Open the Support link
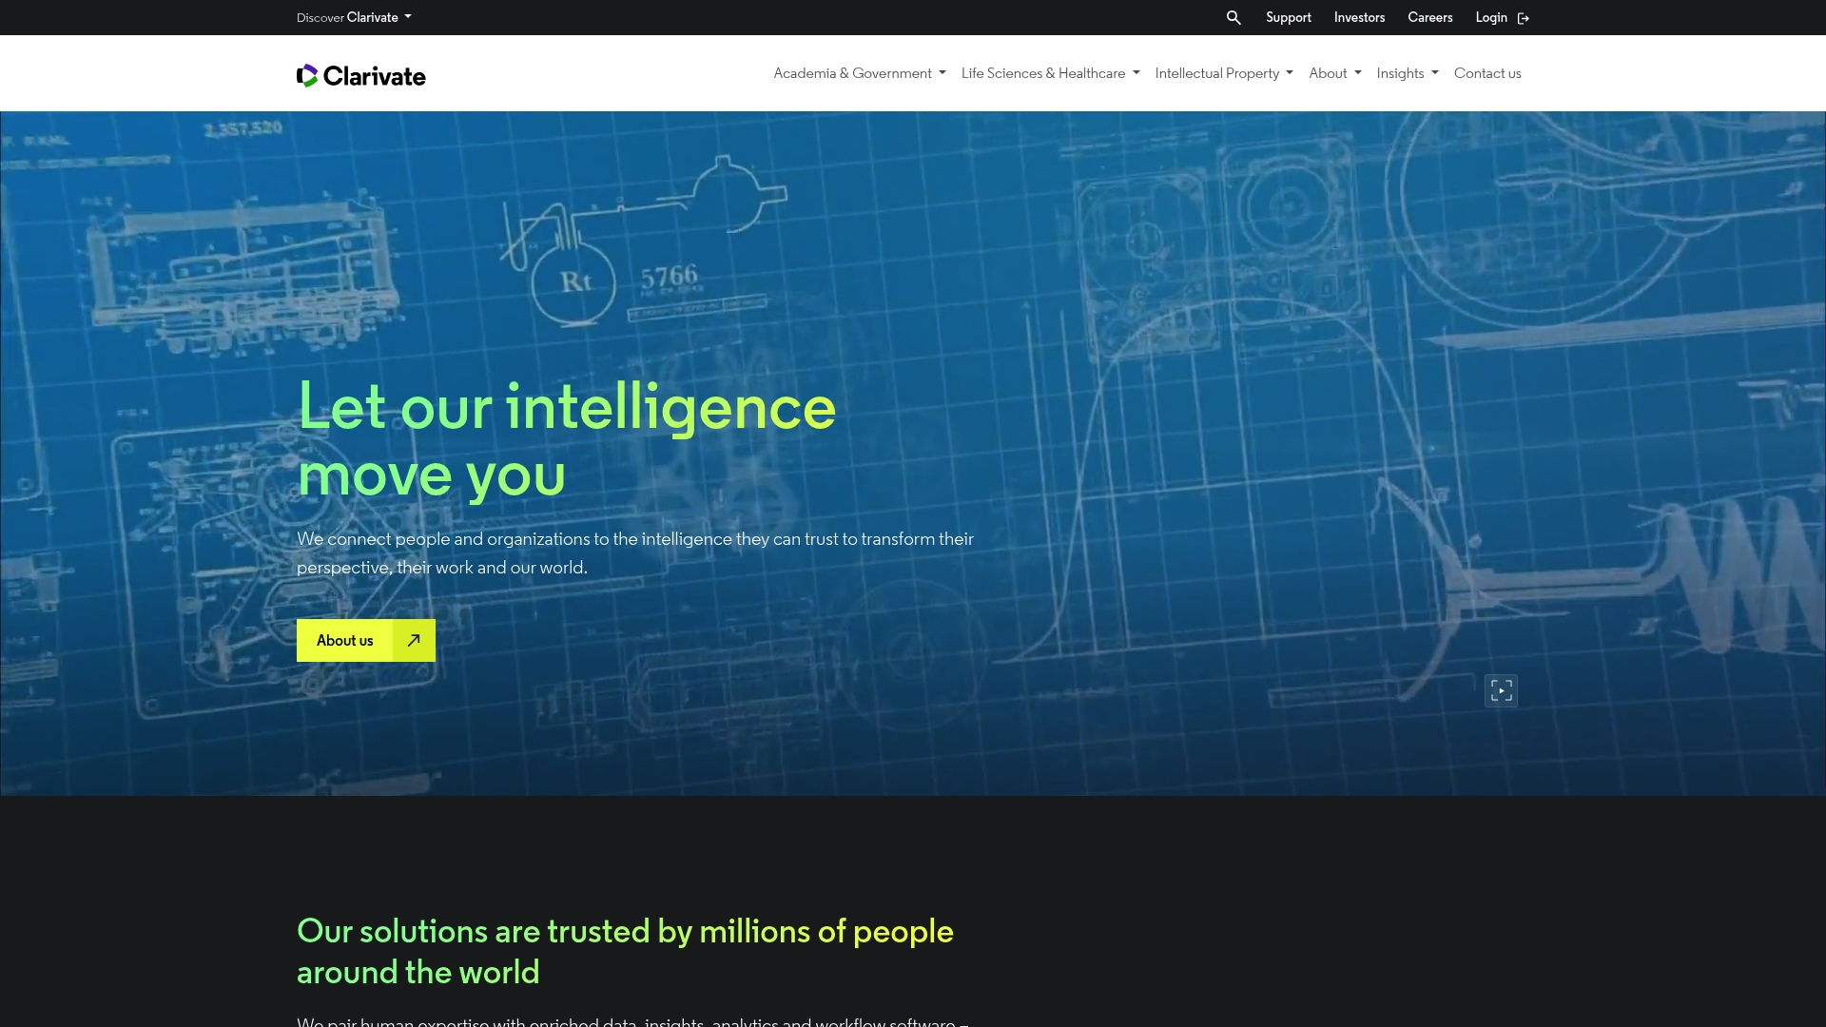Screen dimensions: 1826x1027 [x=1288, y=17]
